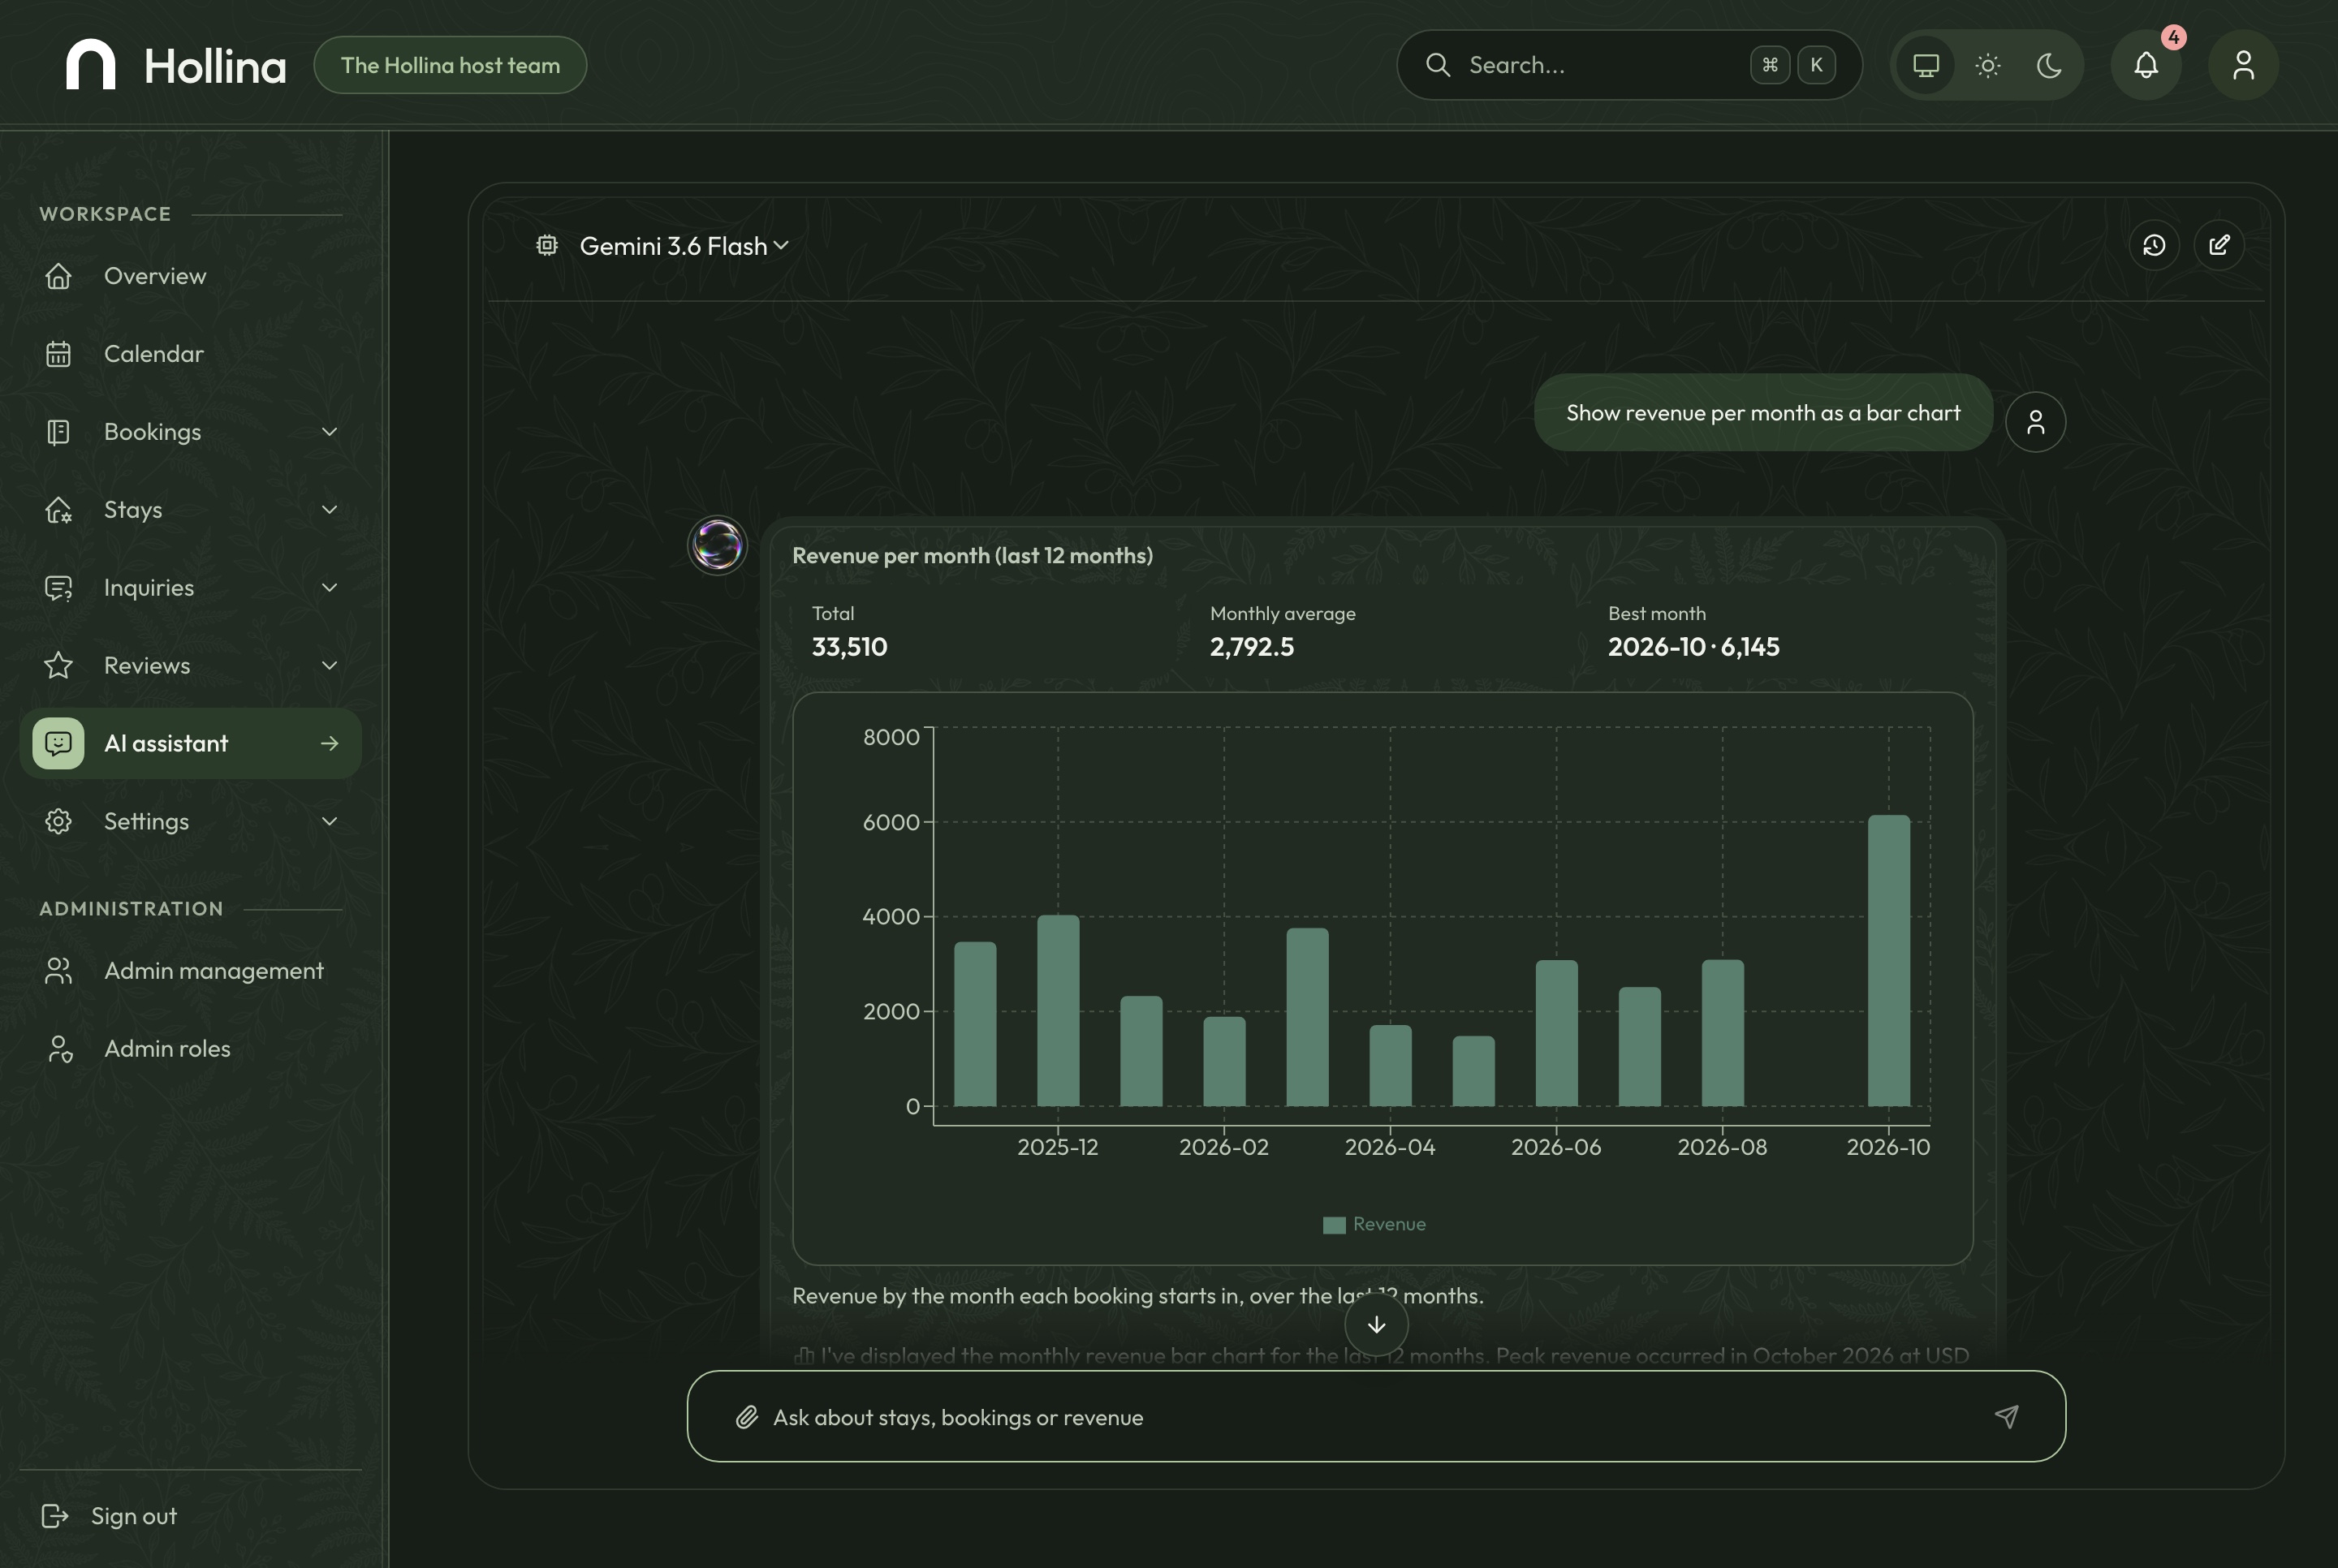Click the Hollina logo icon
This screenshot has width=2338, height=1568.
[90, 65]
